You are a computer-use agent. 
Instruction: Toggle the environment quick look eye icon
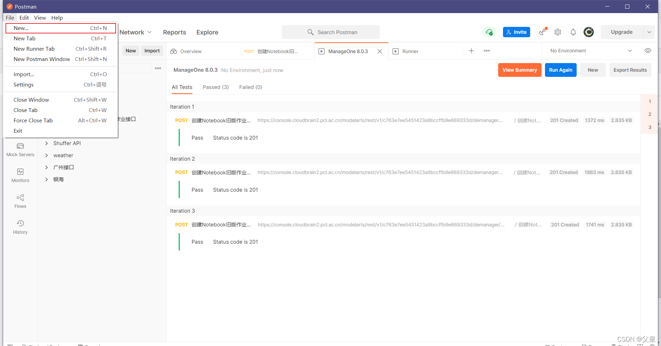pyautogui.click(x=648, y=51)
